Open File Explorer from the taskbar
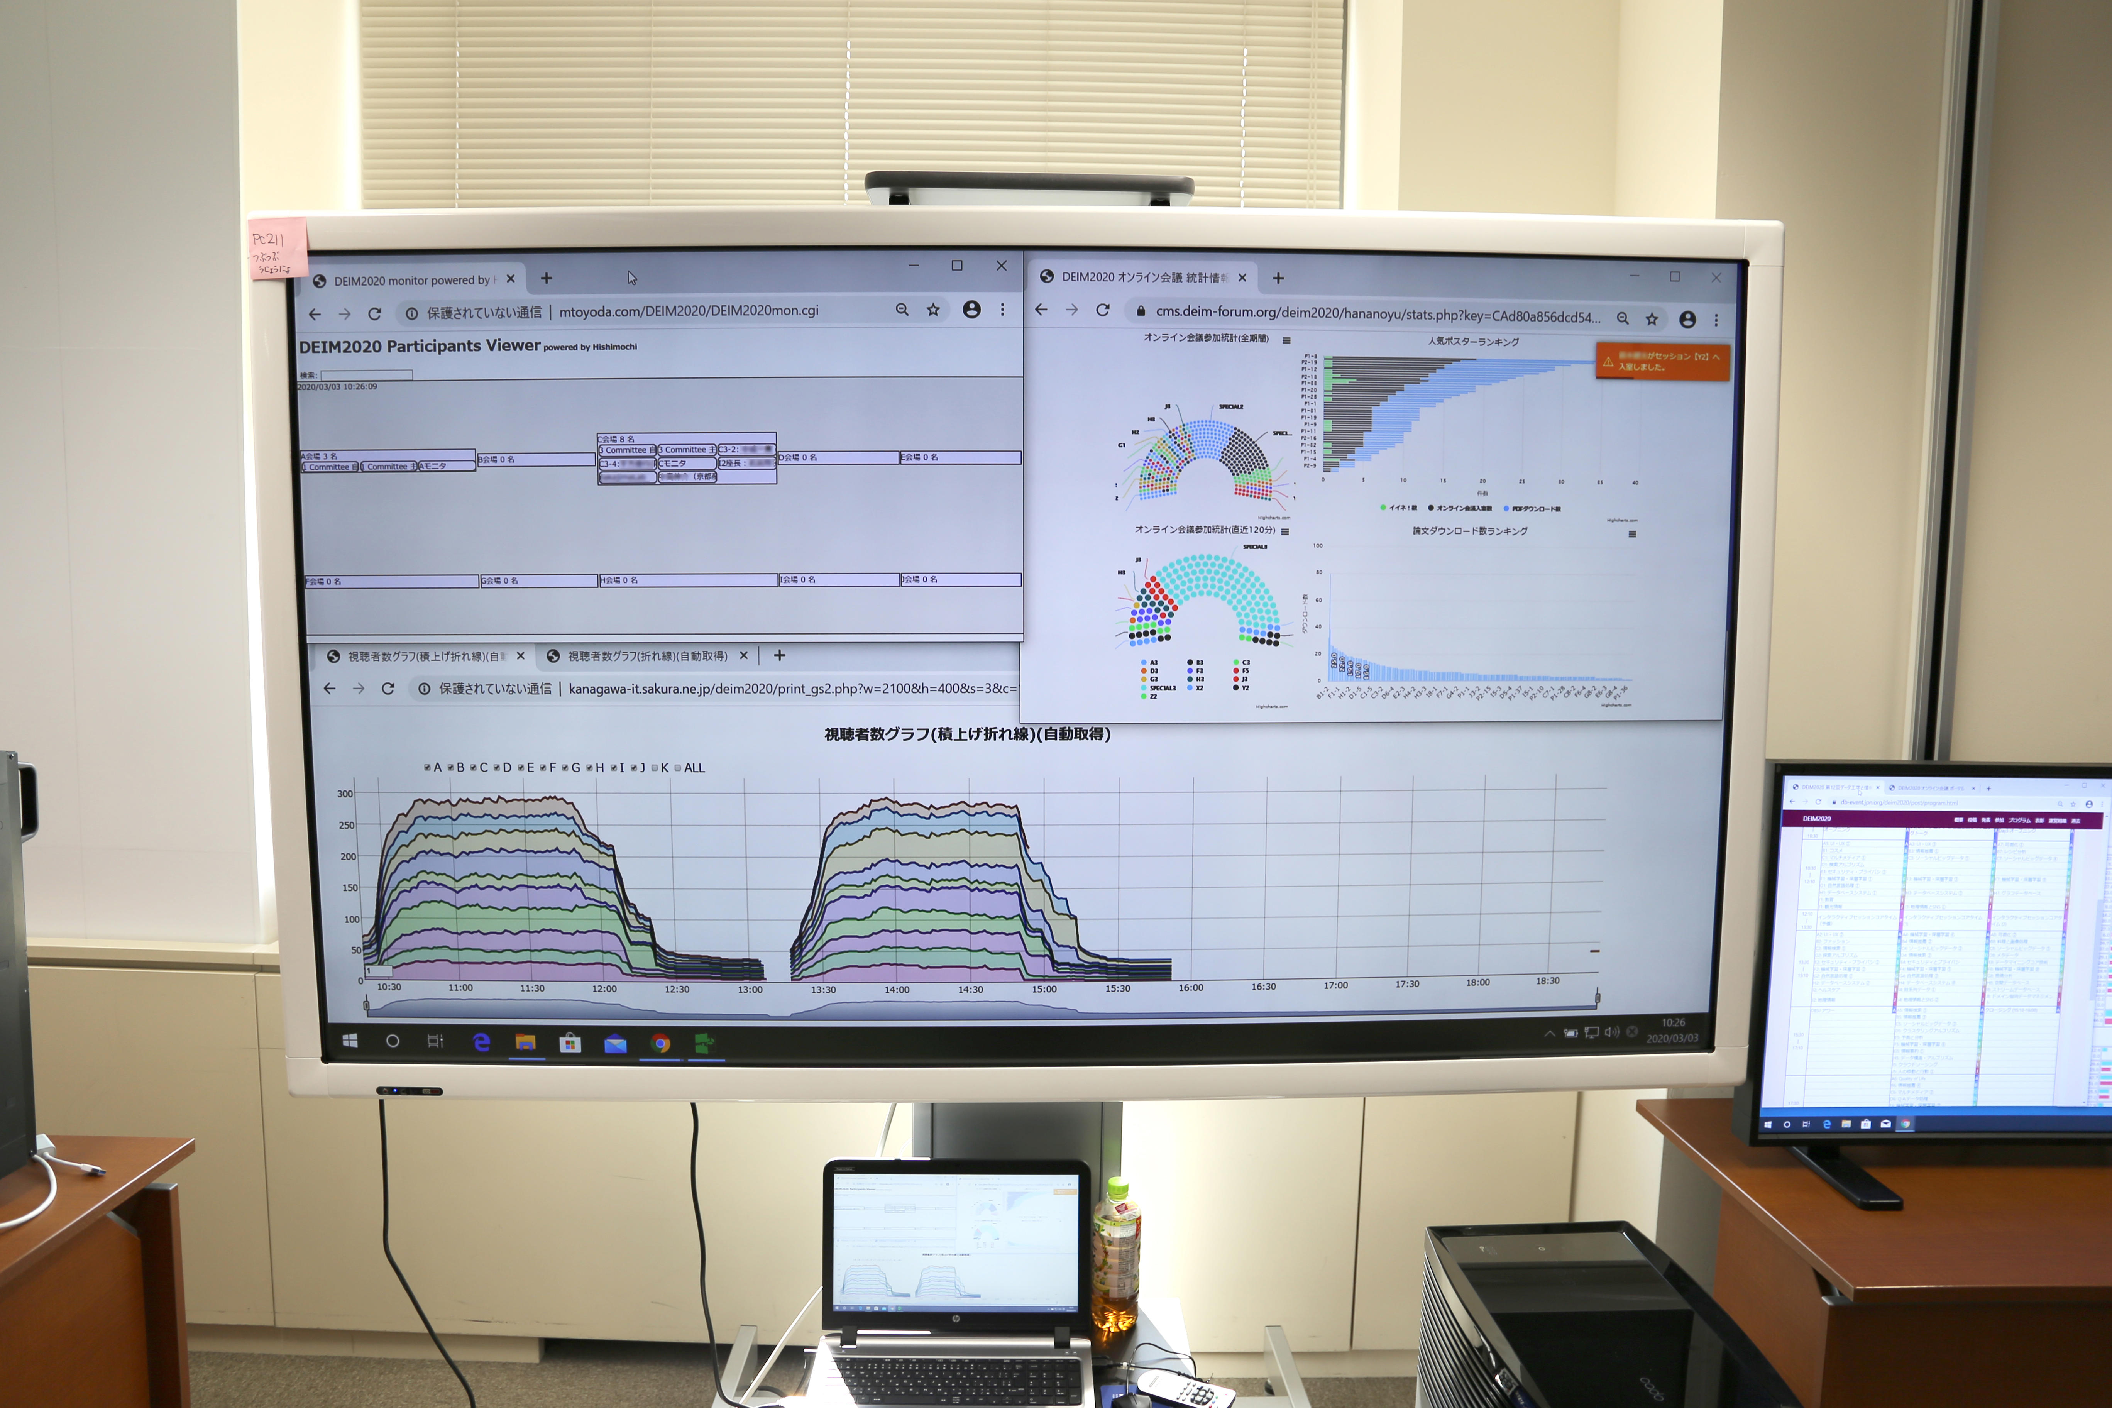This screenshot has width=2112, height=1408. click(x=525, y=1042)
